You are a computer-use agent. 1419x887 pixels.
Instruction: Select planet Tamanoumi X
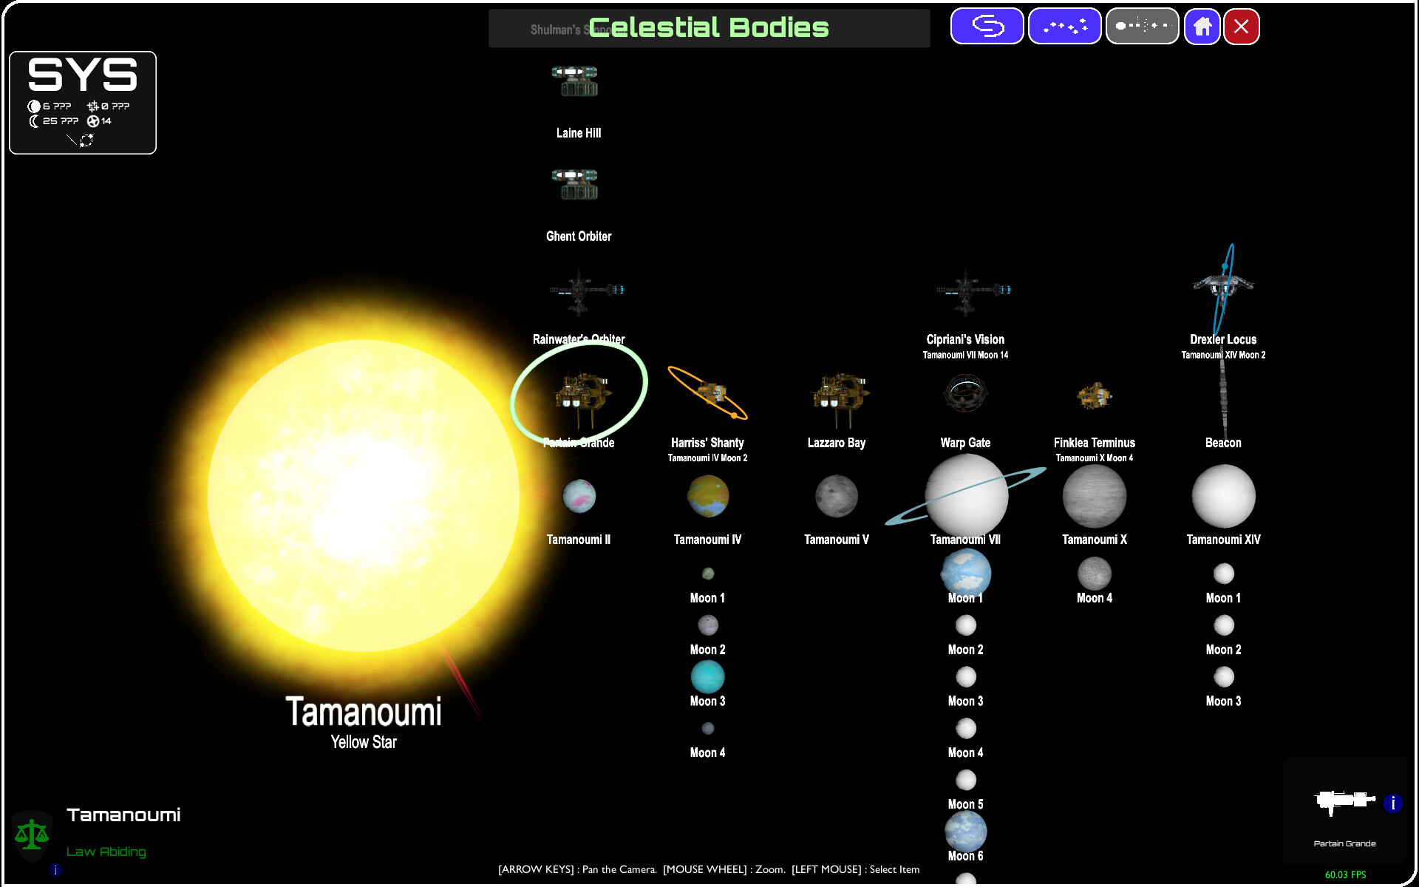point(1095,496)
